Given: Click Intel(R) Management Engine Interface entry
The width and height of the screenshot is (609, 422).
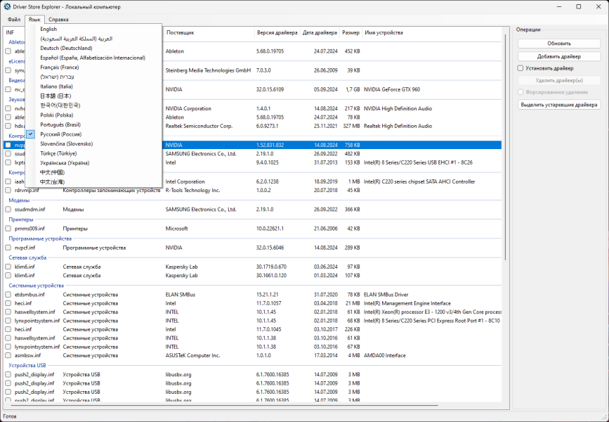Looking at the screenshot, I should (x=407, y=303).
